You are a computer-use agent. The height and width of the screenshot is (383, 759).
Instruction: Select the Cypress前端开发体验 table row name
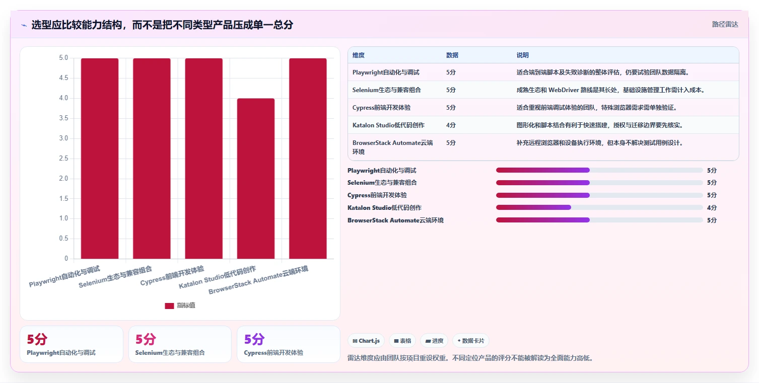[381, 108]
